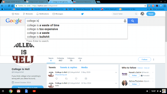The width and height of the screenshot is (167, 94).
Task: Like the #SuicideSquad tweet with the heart icon
Action: tap(76, 79)
